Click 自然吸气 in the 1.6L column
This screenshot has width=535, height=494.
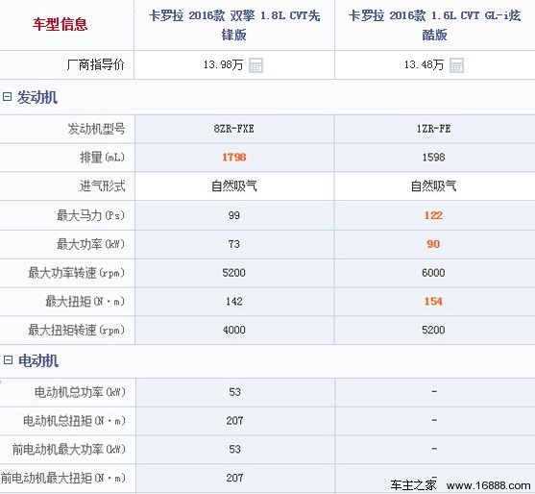[433, 186]
